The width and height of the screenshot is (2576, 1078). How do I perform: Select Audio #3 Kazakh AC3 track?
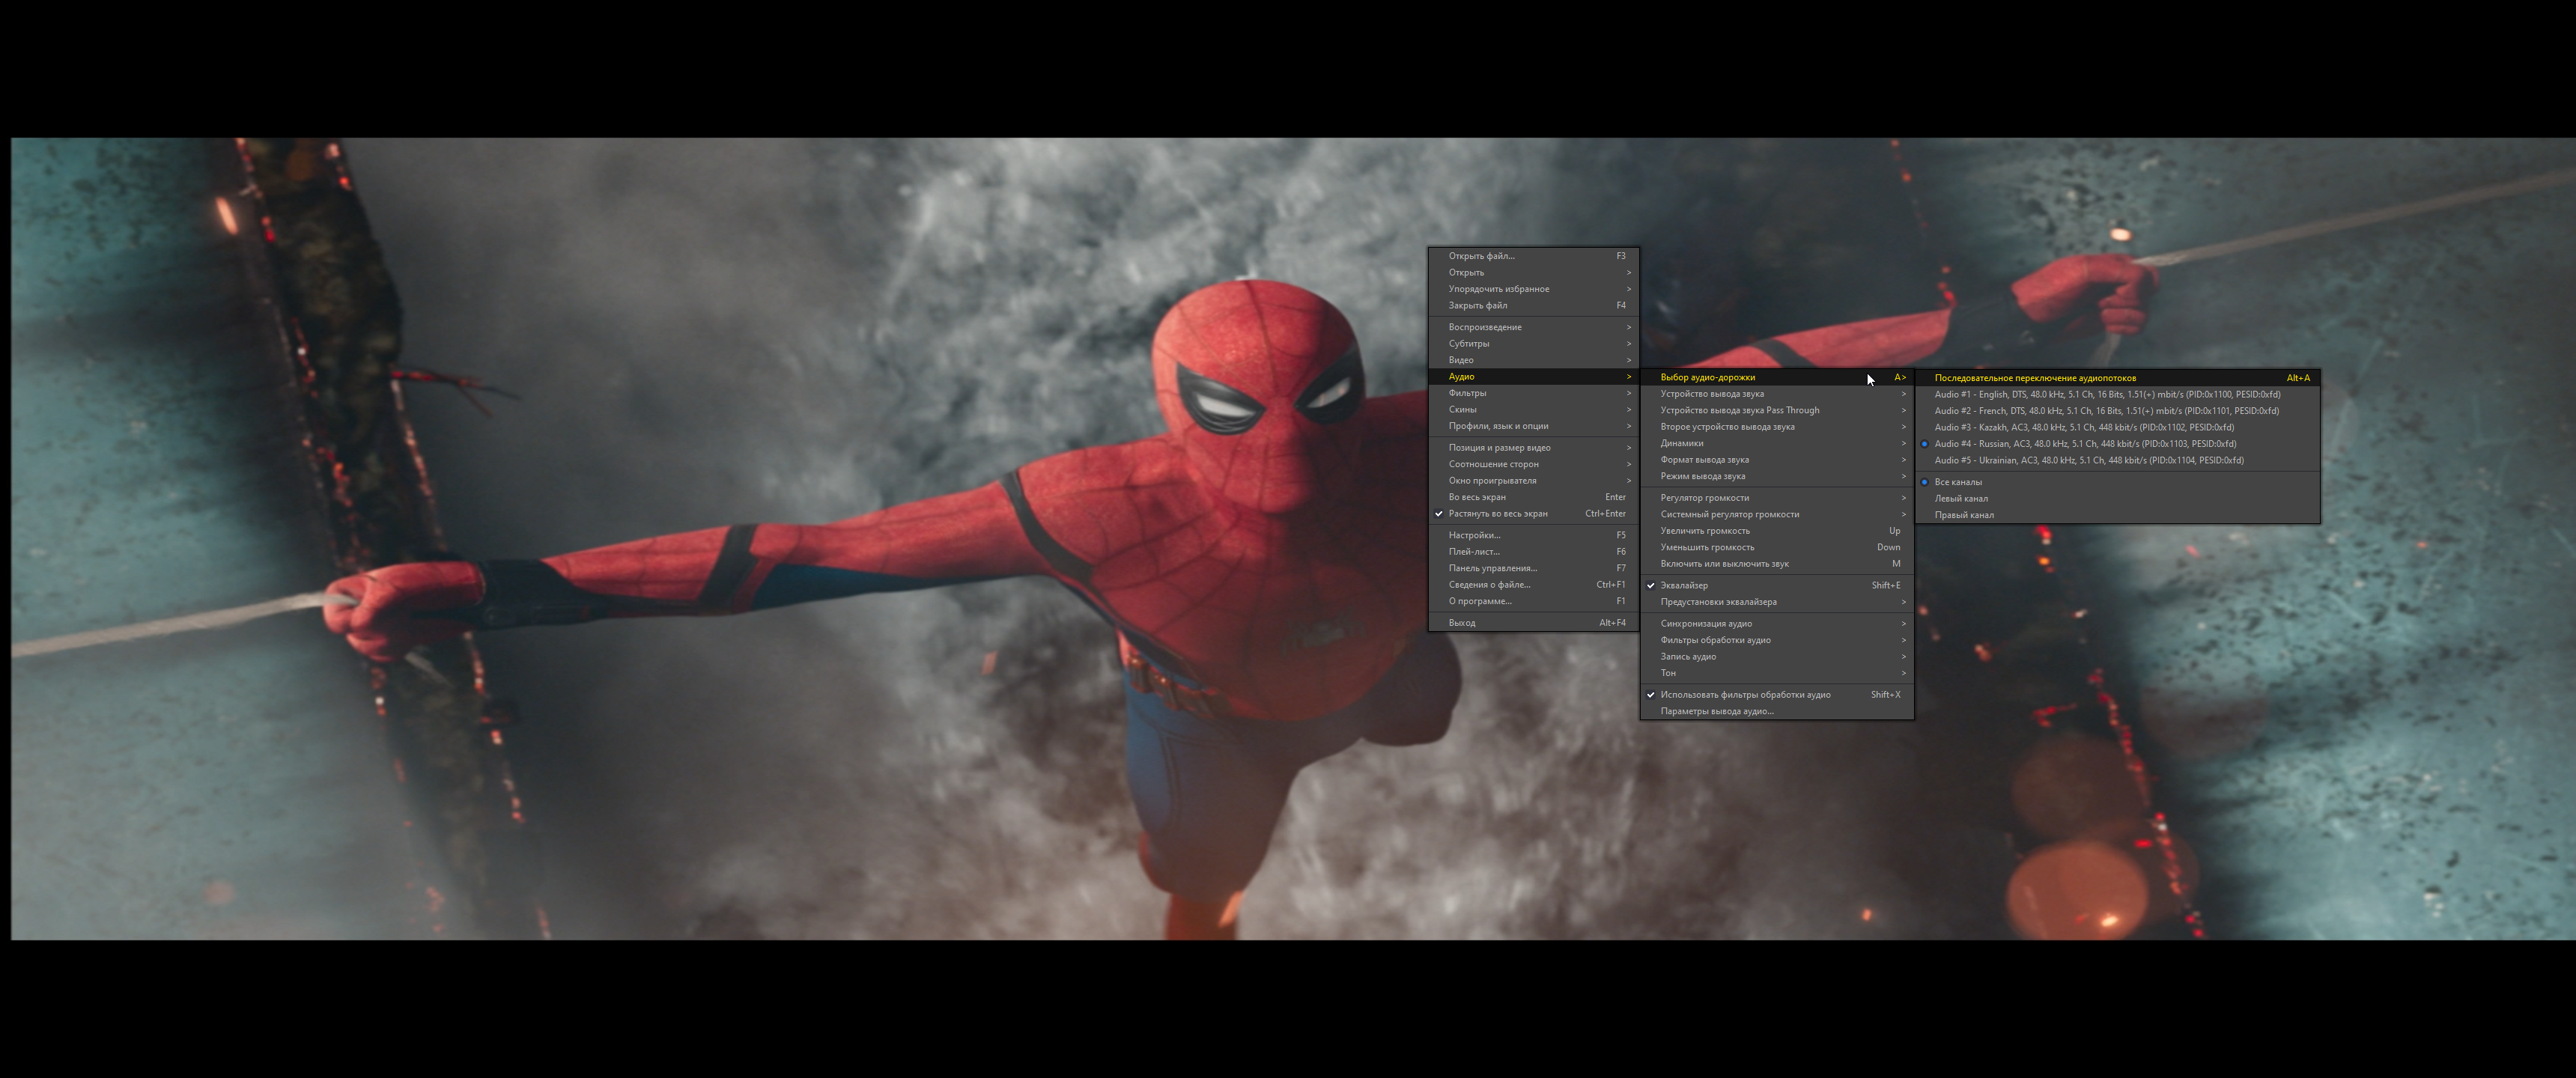coord(2083,427)
